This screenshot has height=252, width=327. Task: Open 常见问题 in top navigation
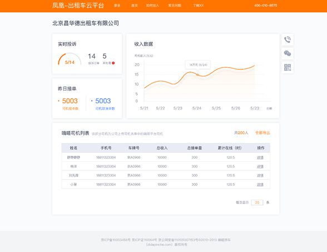tap(175, 6)
